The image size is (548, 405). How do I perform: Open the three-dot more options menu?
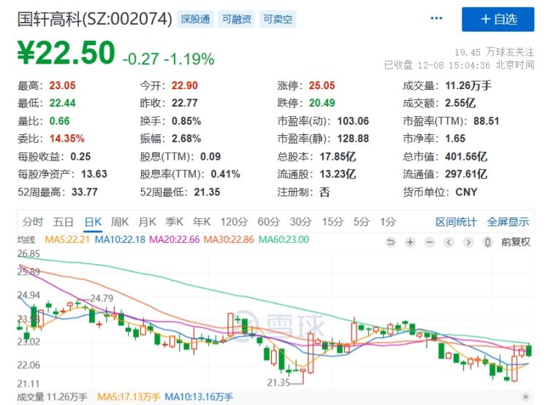(x=436, y=18)
